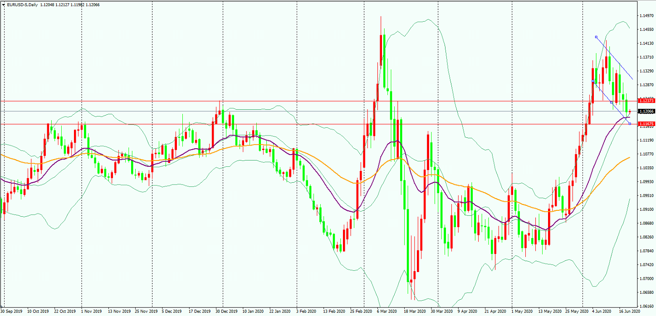Grab the topmost anchor square of blue channel
Viewport: 656px width, 316px height.
click(596, 37)
